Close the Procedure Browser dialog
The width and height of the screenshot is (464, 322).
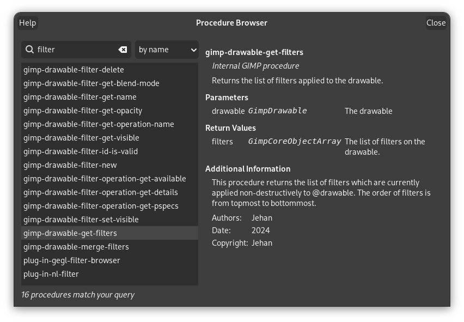tap(436, 23)
